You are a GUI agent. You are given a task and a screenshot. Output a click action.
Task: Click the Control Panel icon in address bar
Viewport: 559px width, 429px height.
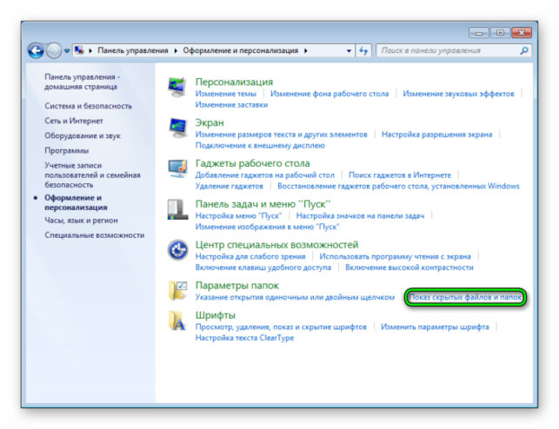pos(79,50)
